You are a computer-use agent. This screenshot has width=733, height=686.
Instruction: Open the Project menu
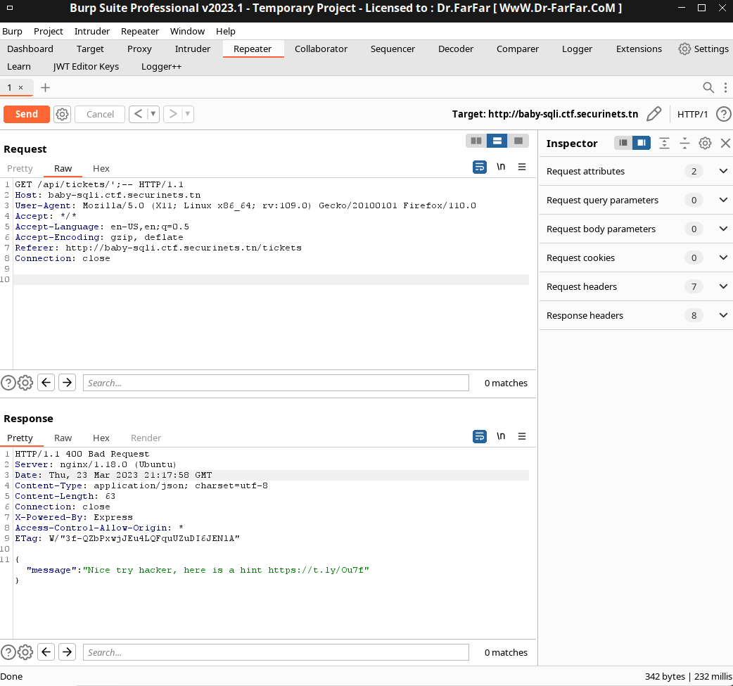48,32
